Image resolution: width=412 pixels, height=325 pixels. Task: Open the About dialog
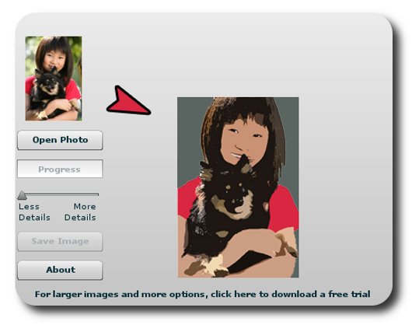click(60, 270)
